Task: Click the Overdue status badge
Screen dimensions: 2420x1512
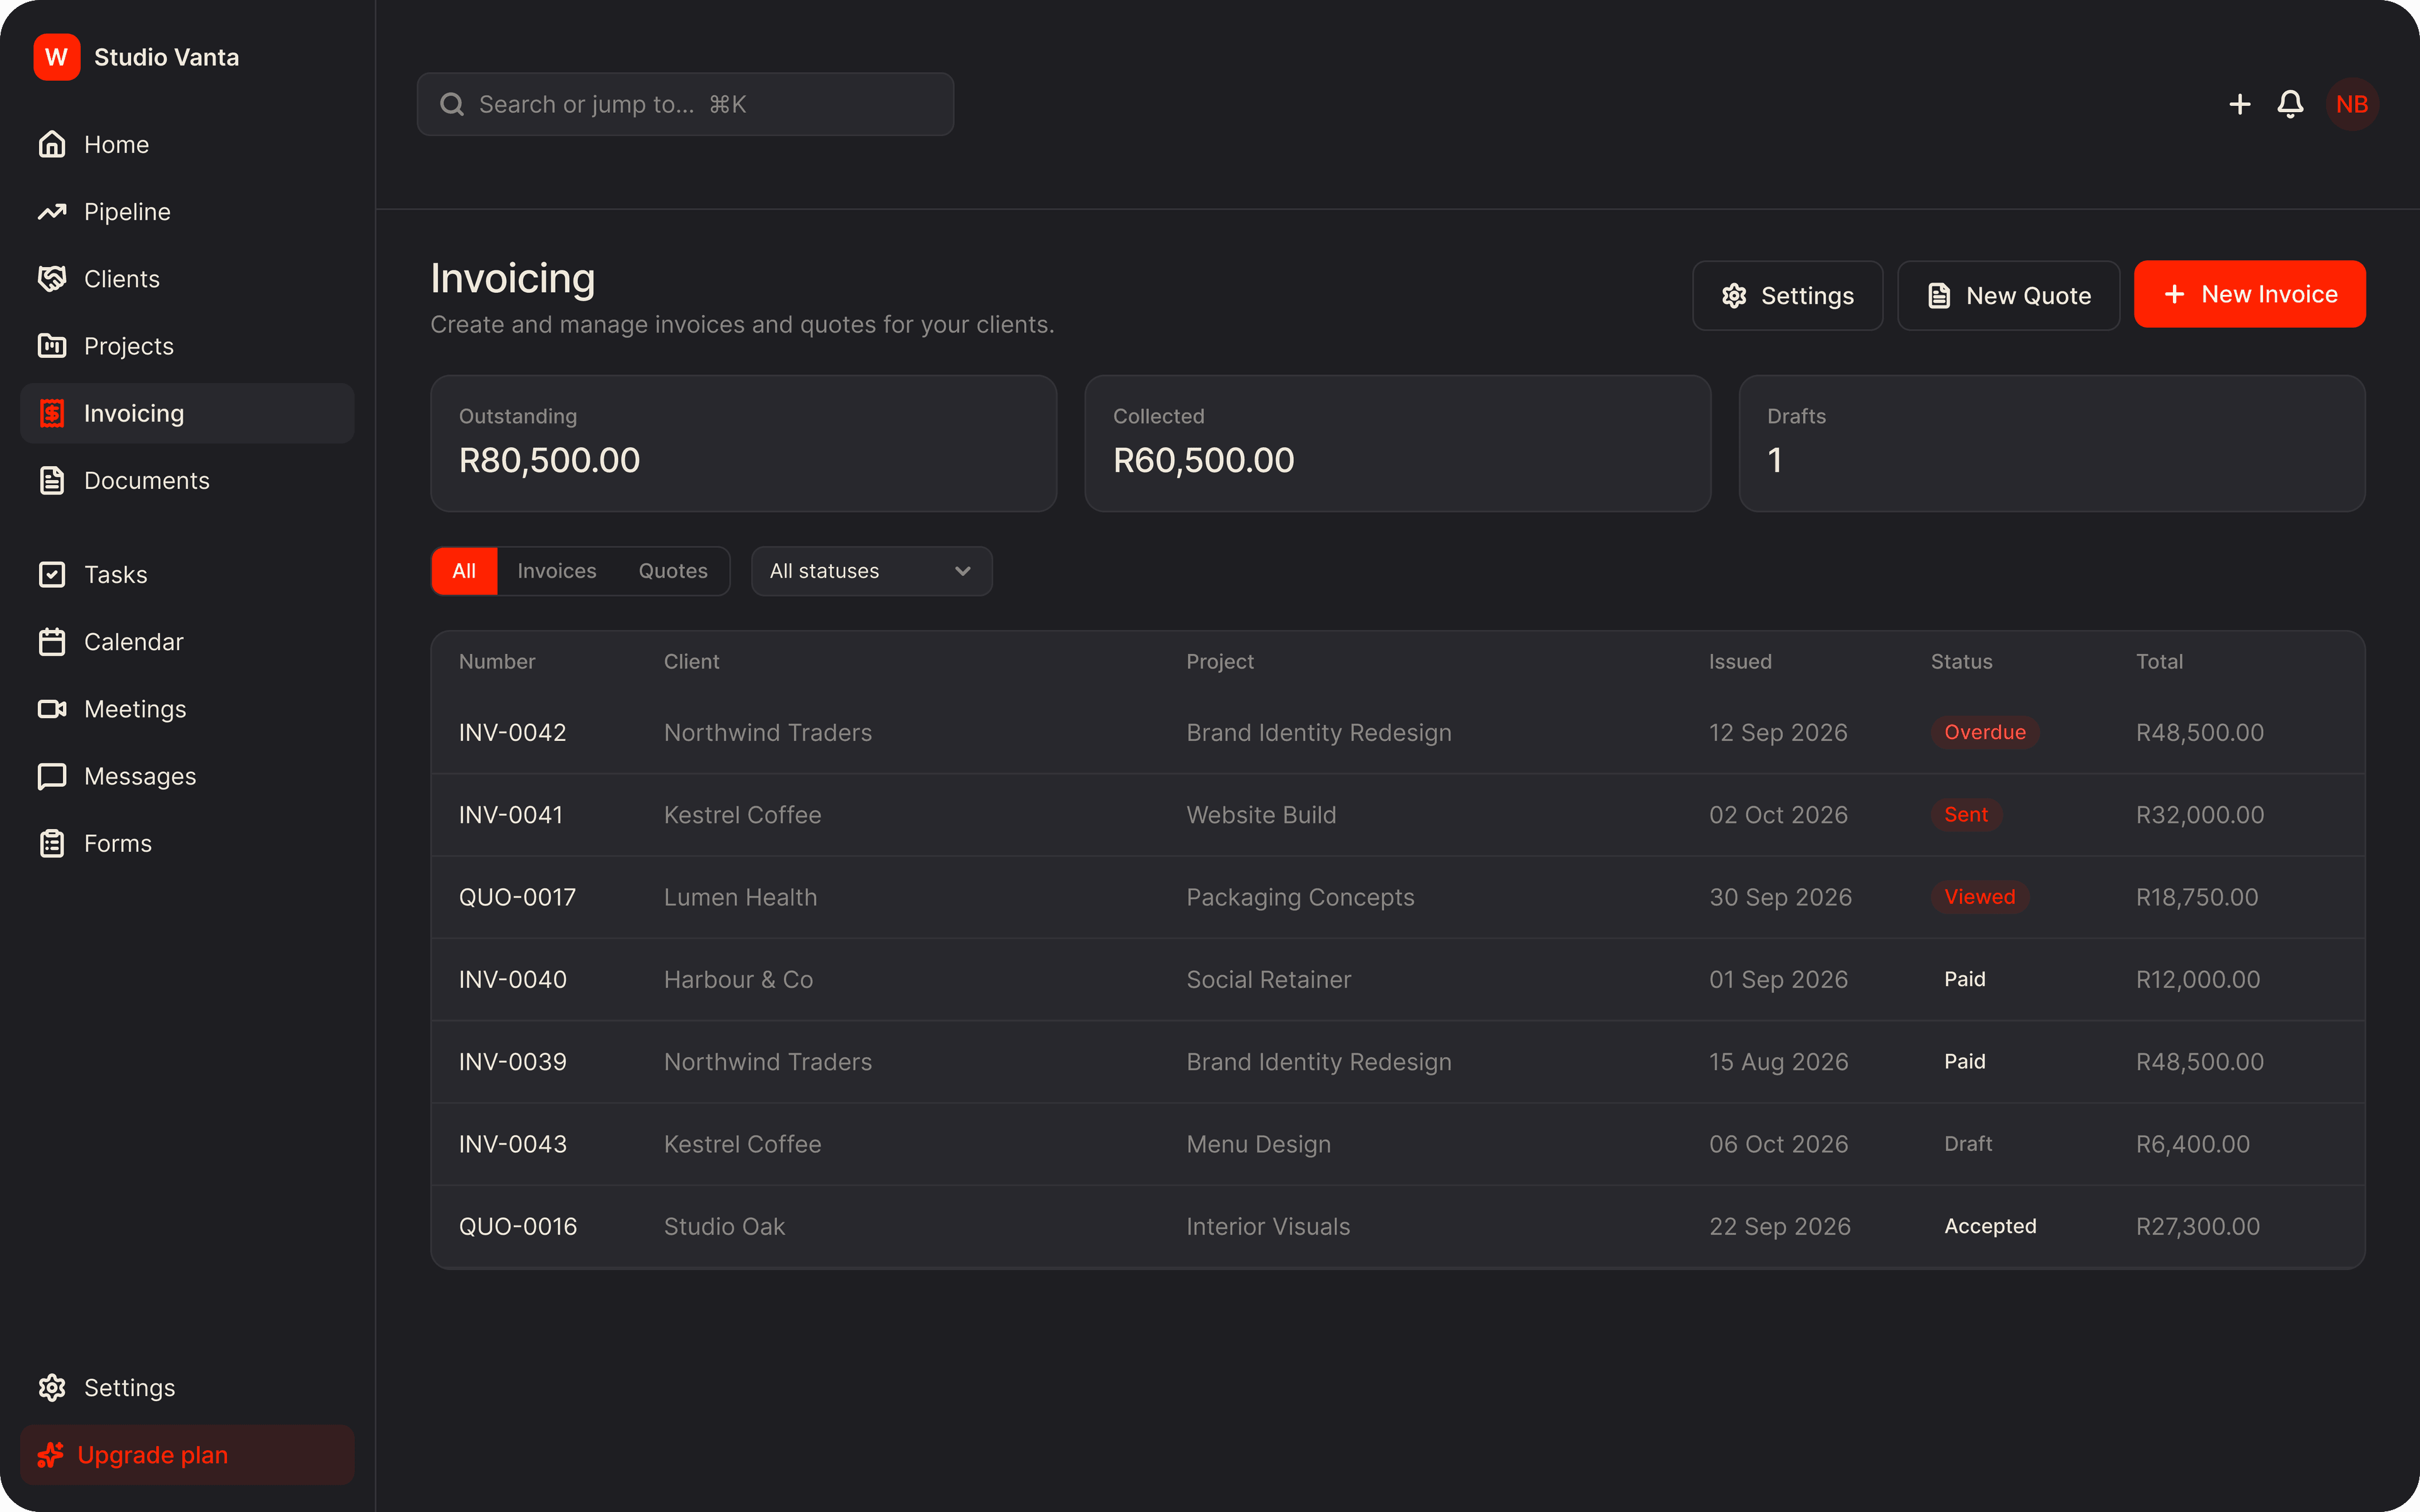Action: 1984,732
